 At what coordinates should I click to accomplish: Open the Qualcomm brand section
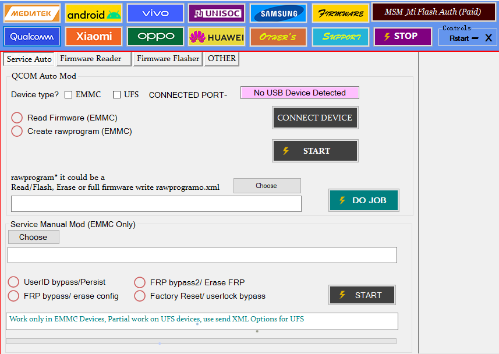coord(32,37)
